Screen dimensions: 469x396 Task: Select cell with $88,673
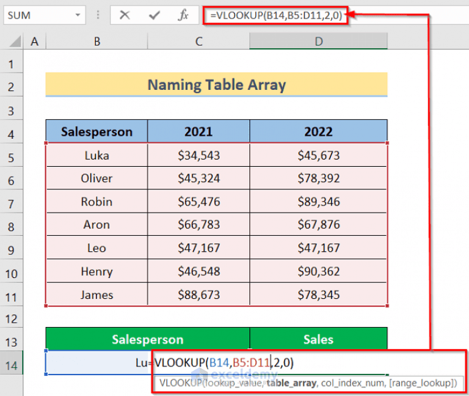tap(198, 295)
